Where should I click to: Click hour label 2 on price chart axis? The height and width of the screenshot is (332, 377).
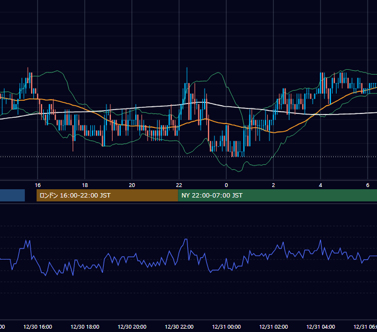point(273,185)
